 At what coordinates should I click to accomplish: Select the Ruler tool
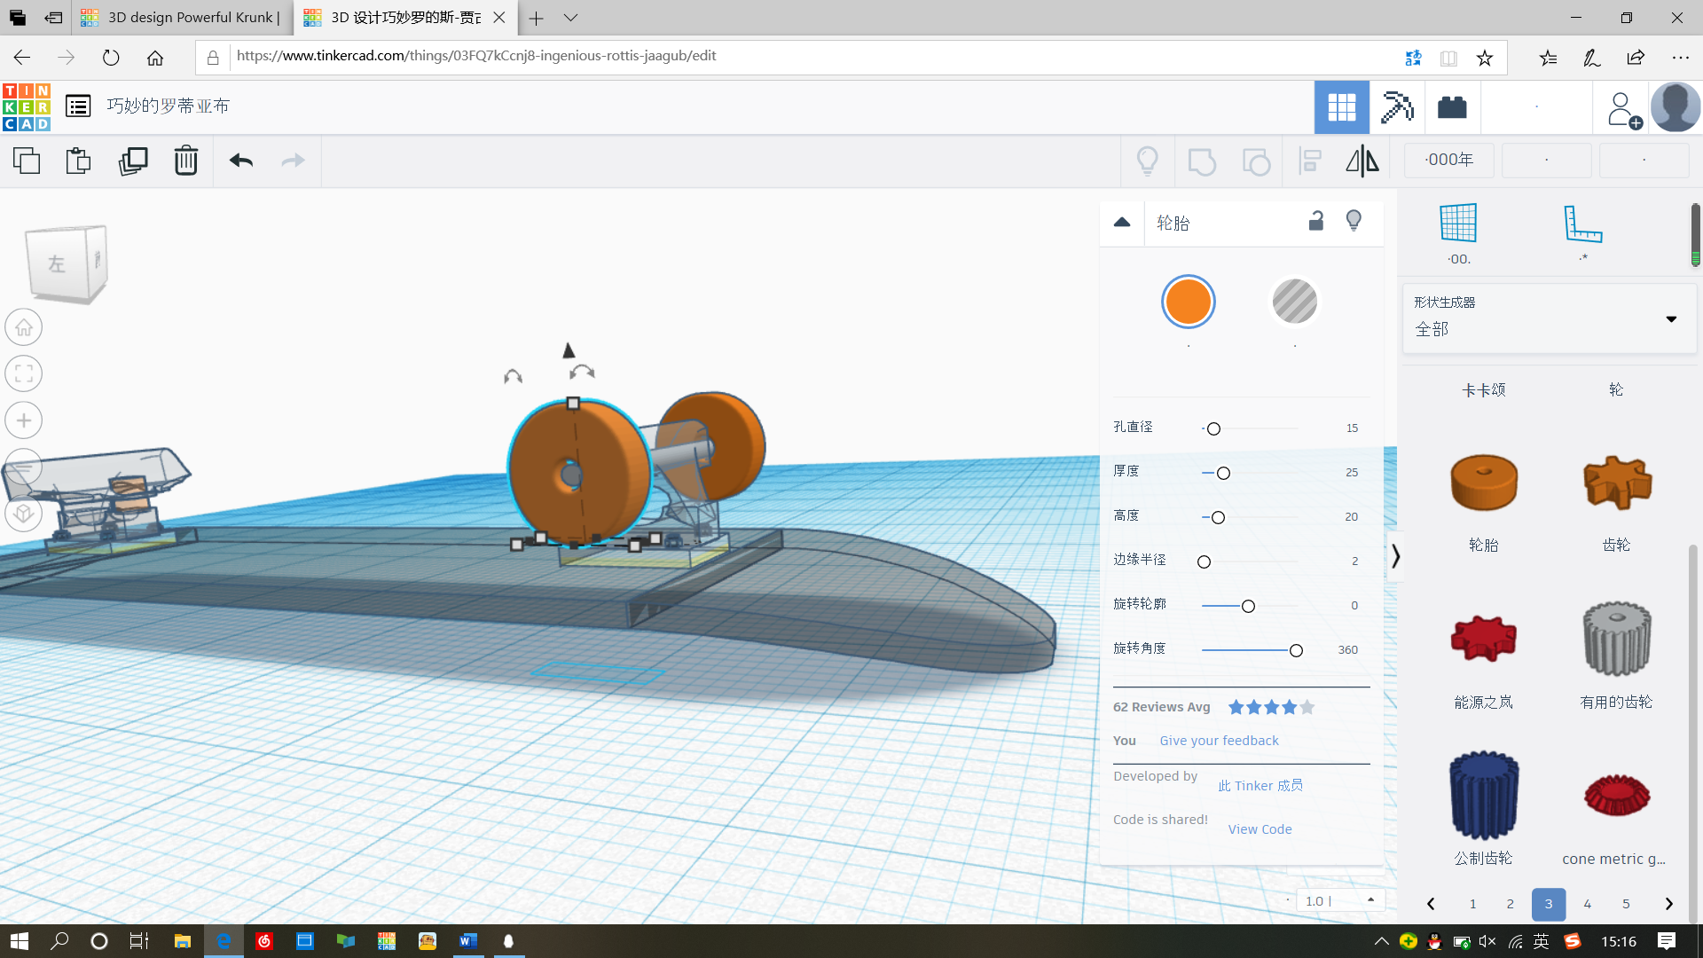click(1583, 223)
